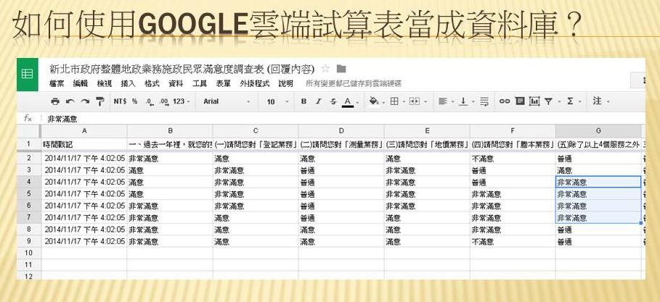Open the move-to-folder icon
Screen dimensions: 660x302
click(x=341, y=69)
